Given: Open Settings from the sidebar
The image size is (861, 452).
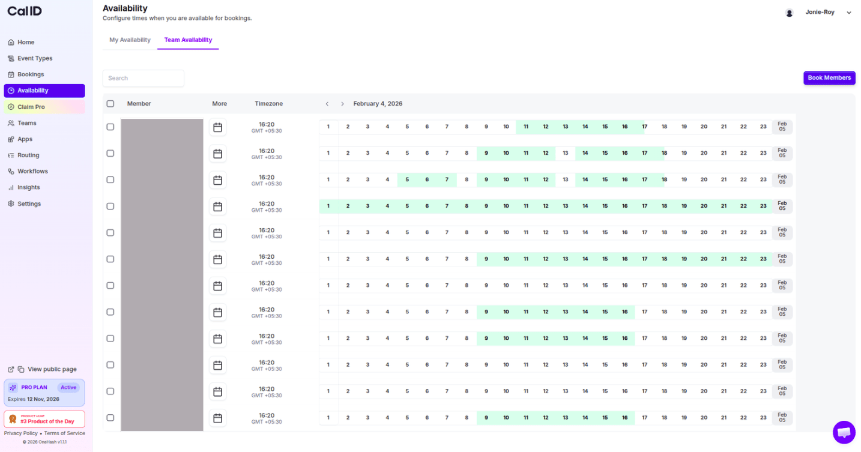Looking at the screenshot, I should [44, 203].
